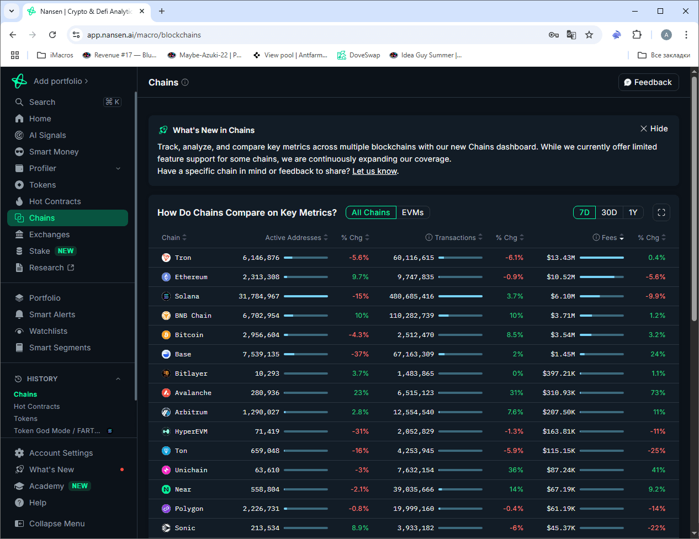Open browser extensions puzzle icon
This screenshot has width=699, height=539.
coord(637,35)
